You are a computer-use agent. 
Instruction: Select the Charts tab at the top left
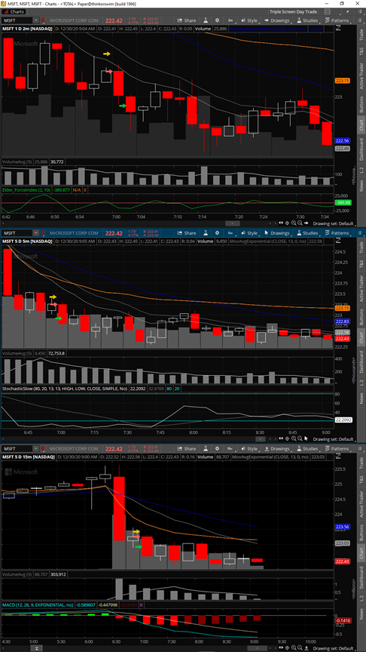tap(14, 11)
